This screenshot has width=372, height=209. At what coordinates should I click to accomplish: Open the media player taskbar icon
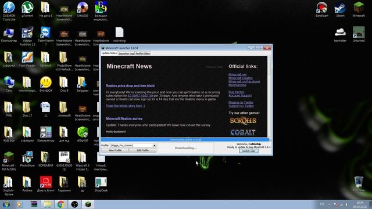(19, 204)
